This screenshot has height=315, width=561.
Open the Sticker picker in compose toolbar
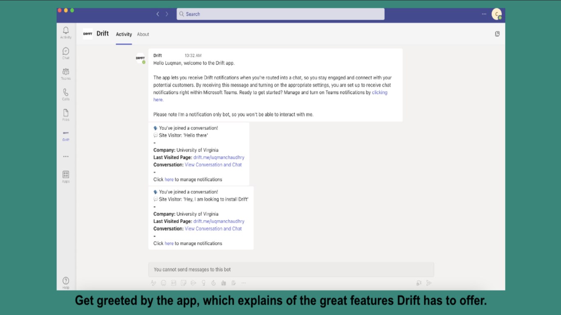pyautogui.click(x=184, y=283)
